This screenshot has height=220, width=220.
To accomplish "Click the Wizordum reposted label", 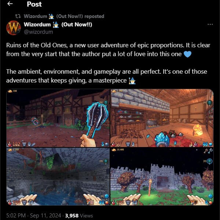I will tap(64, 16).
